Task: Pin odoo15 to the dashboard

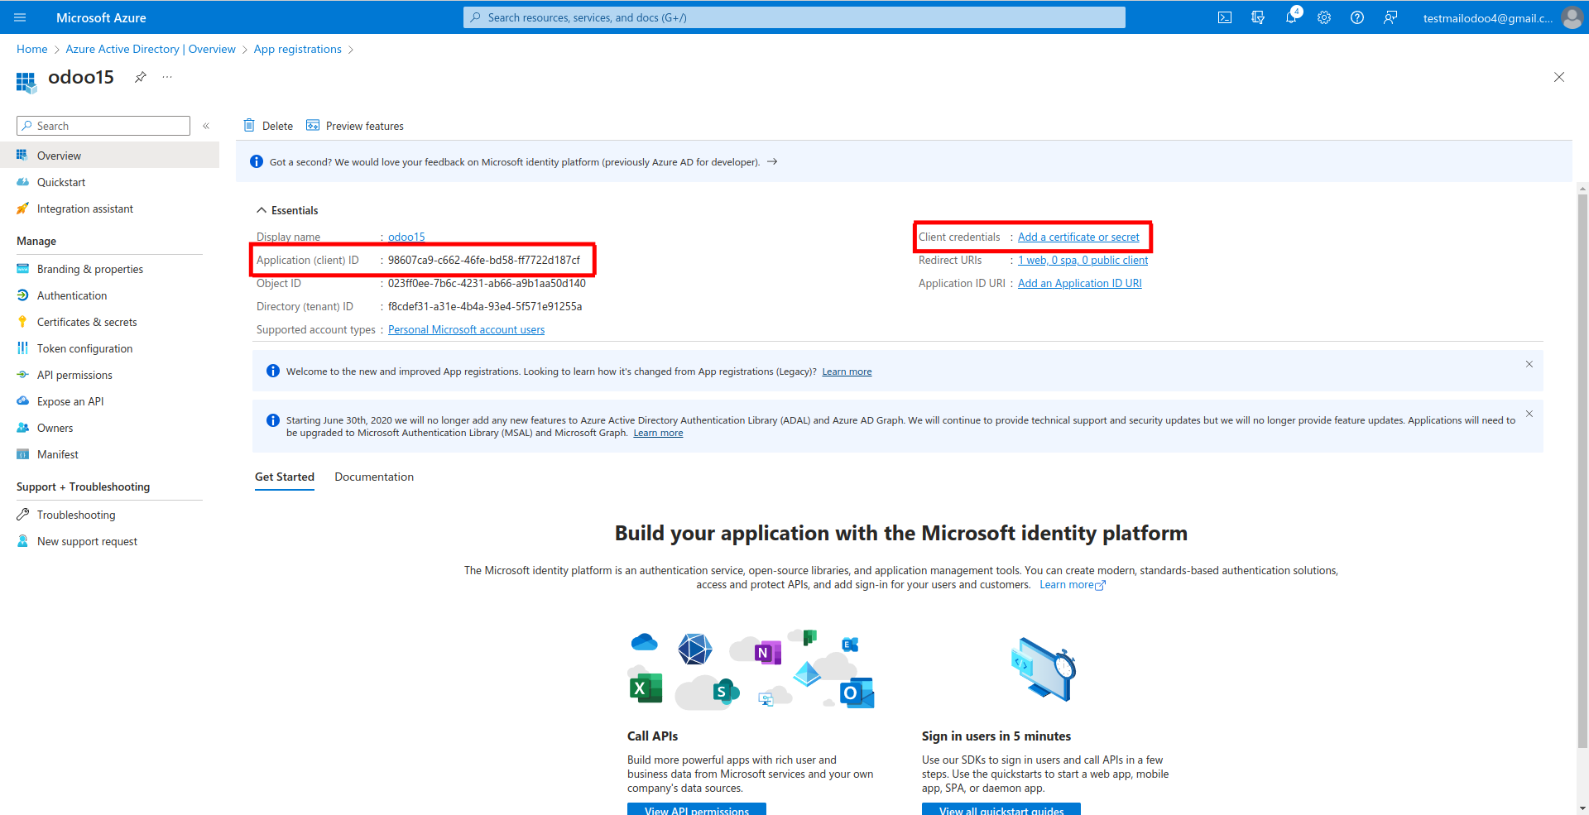Action: (x=141, y=77)
